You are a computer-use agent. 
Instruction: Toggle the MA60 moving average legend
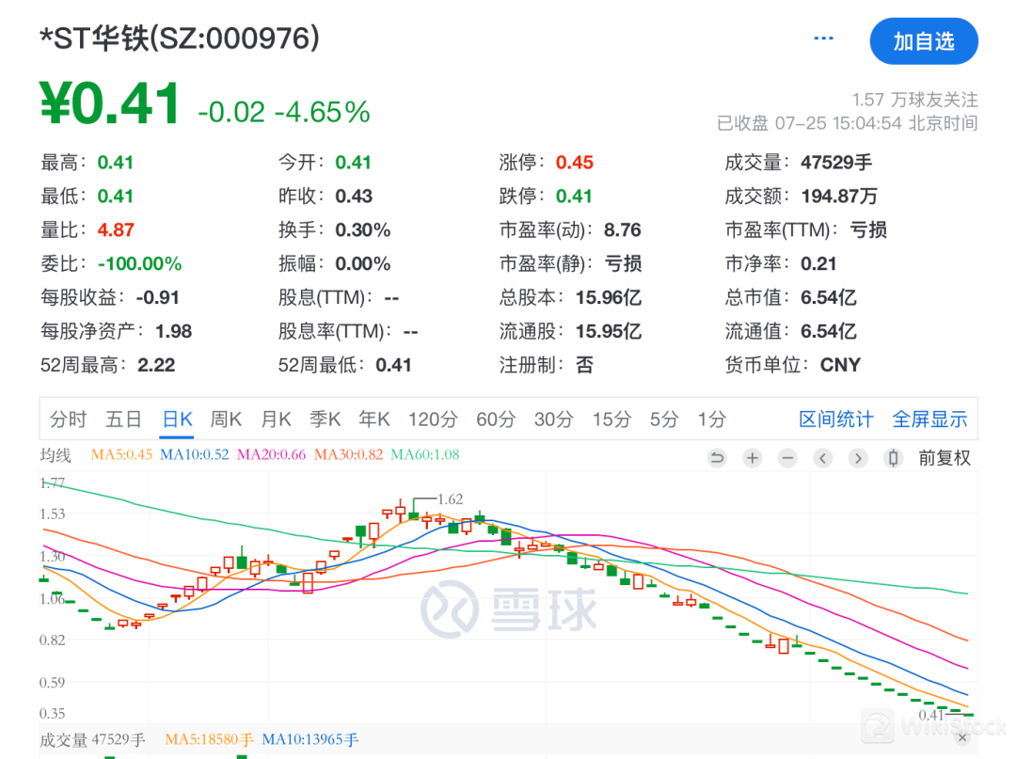(x=424, y=455)
